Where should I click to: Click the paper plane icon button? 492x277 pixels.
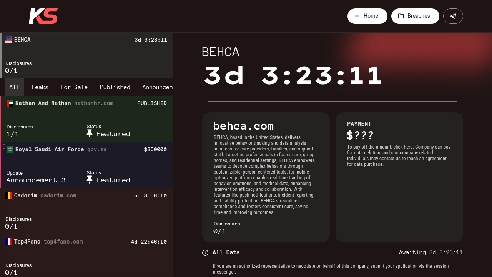click(453, 16)
